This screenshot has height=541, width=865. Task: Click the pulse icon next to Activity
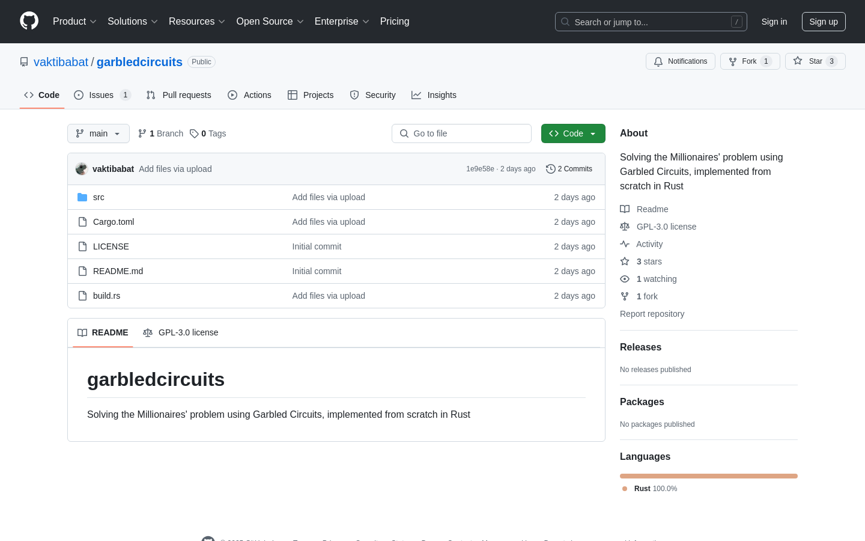[625, 244]
